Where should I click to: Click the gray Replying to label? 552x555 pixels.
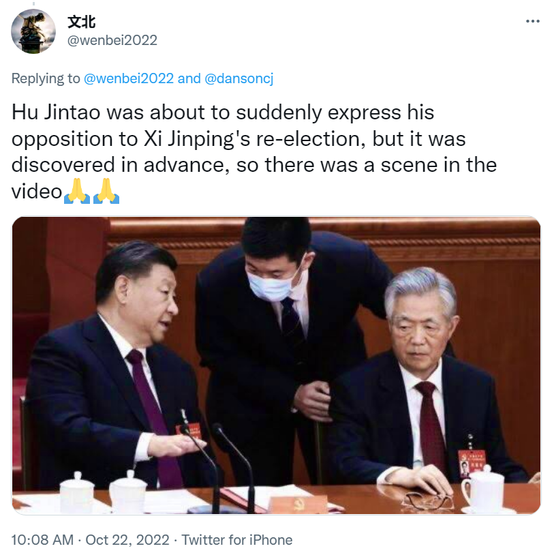(46, 78)
